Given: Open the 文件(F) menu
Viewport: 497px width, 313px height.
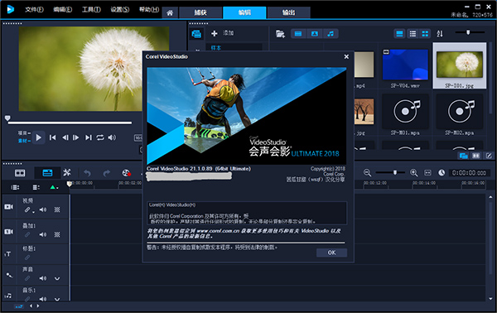Looking at the screenshot, I should (34, 9).
